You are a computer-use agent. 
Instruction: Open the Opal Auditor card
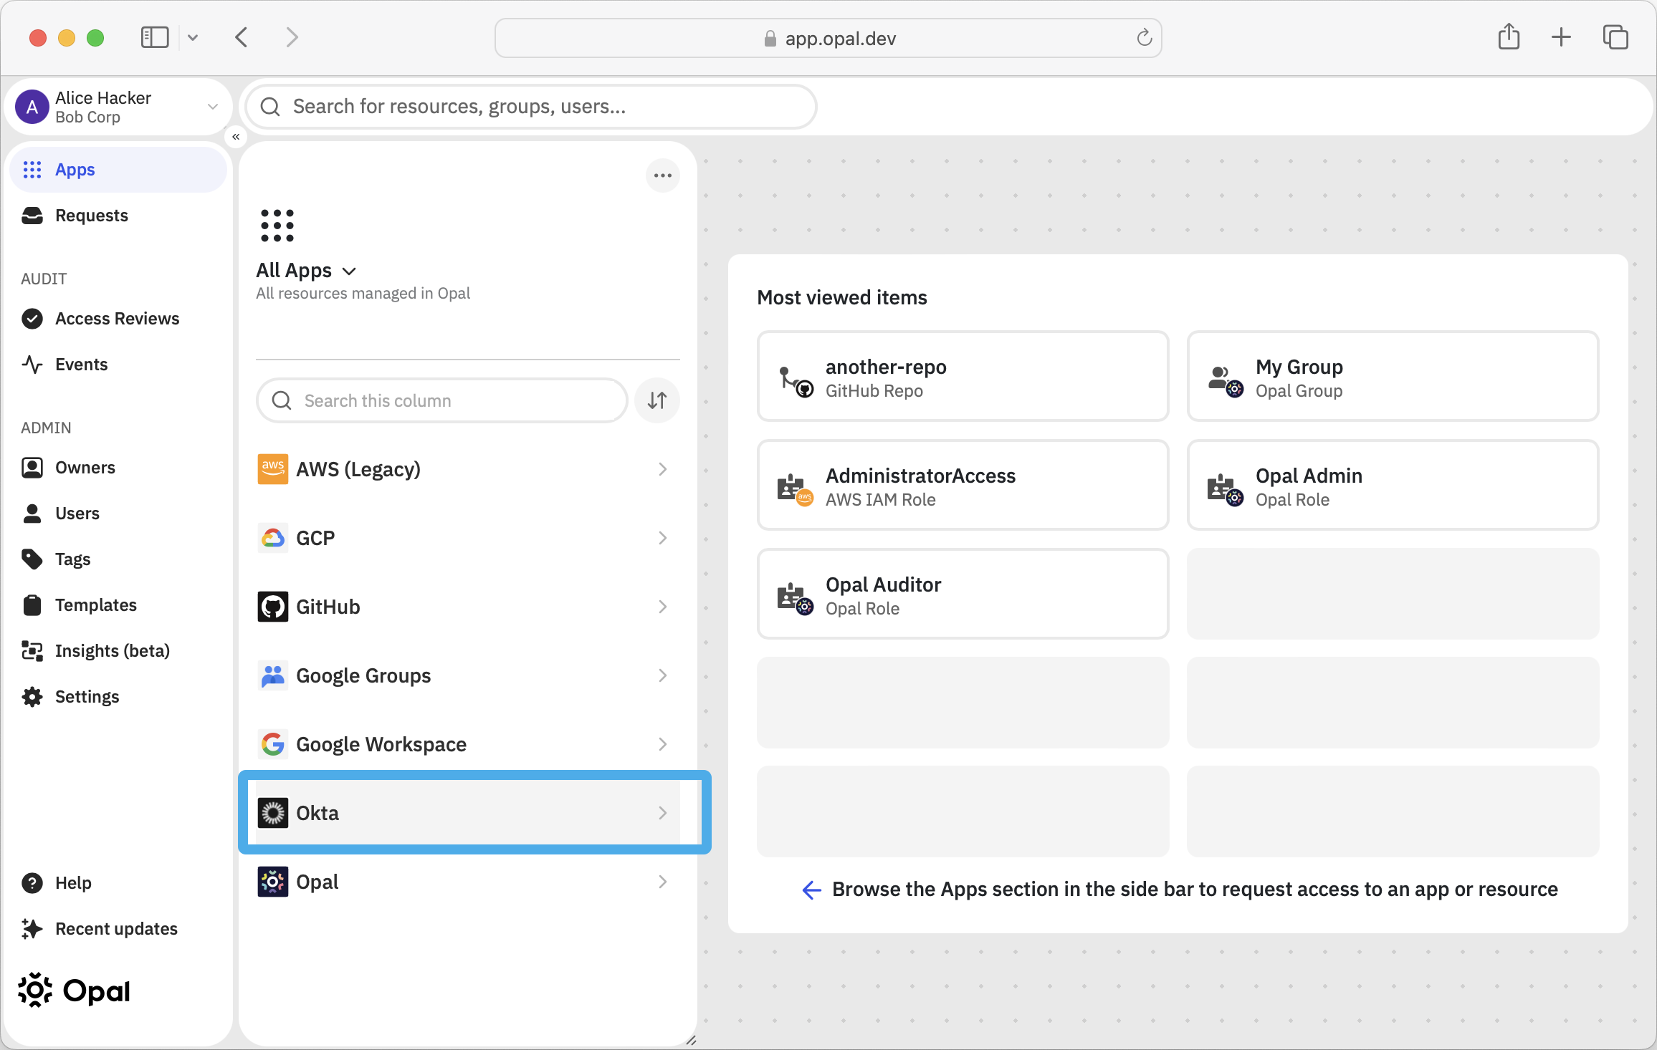963,594
